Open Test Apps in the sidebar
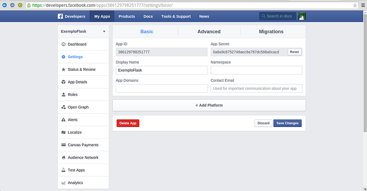This screenshot has height=191, width=367. (83, 170)
